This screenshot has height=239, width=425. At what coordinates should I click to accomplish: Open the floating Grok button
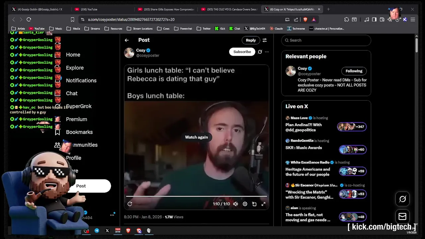coord(402,199)
